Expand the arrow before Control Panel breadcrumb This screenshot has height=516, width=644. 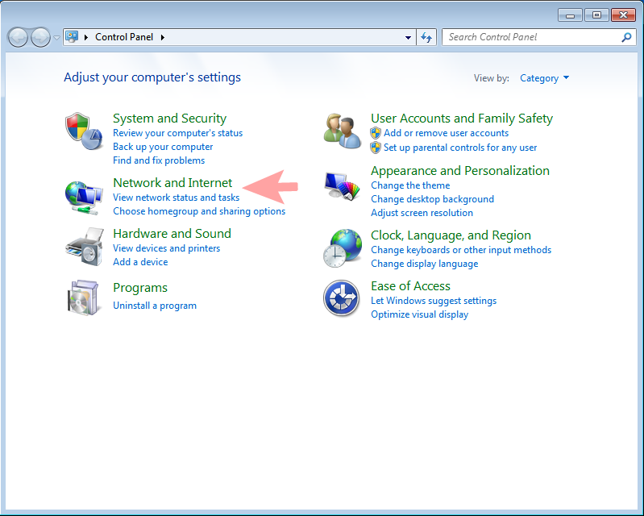coord(86,37)
